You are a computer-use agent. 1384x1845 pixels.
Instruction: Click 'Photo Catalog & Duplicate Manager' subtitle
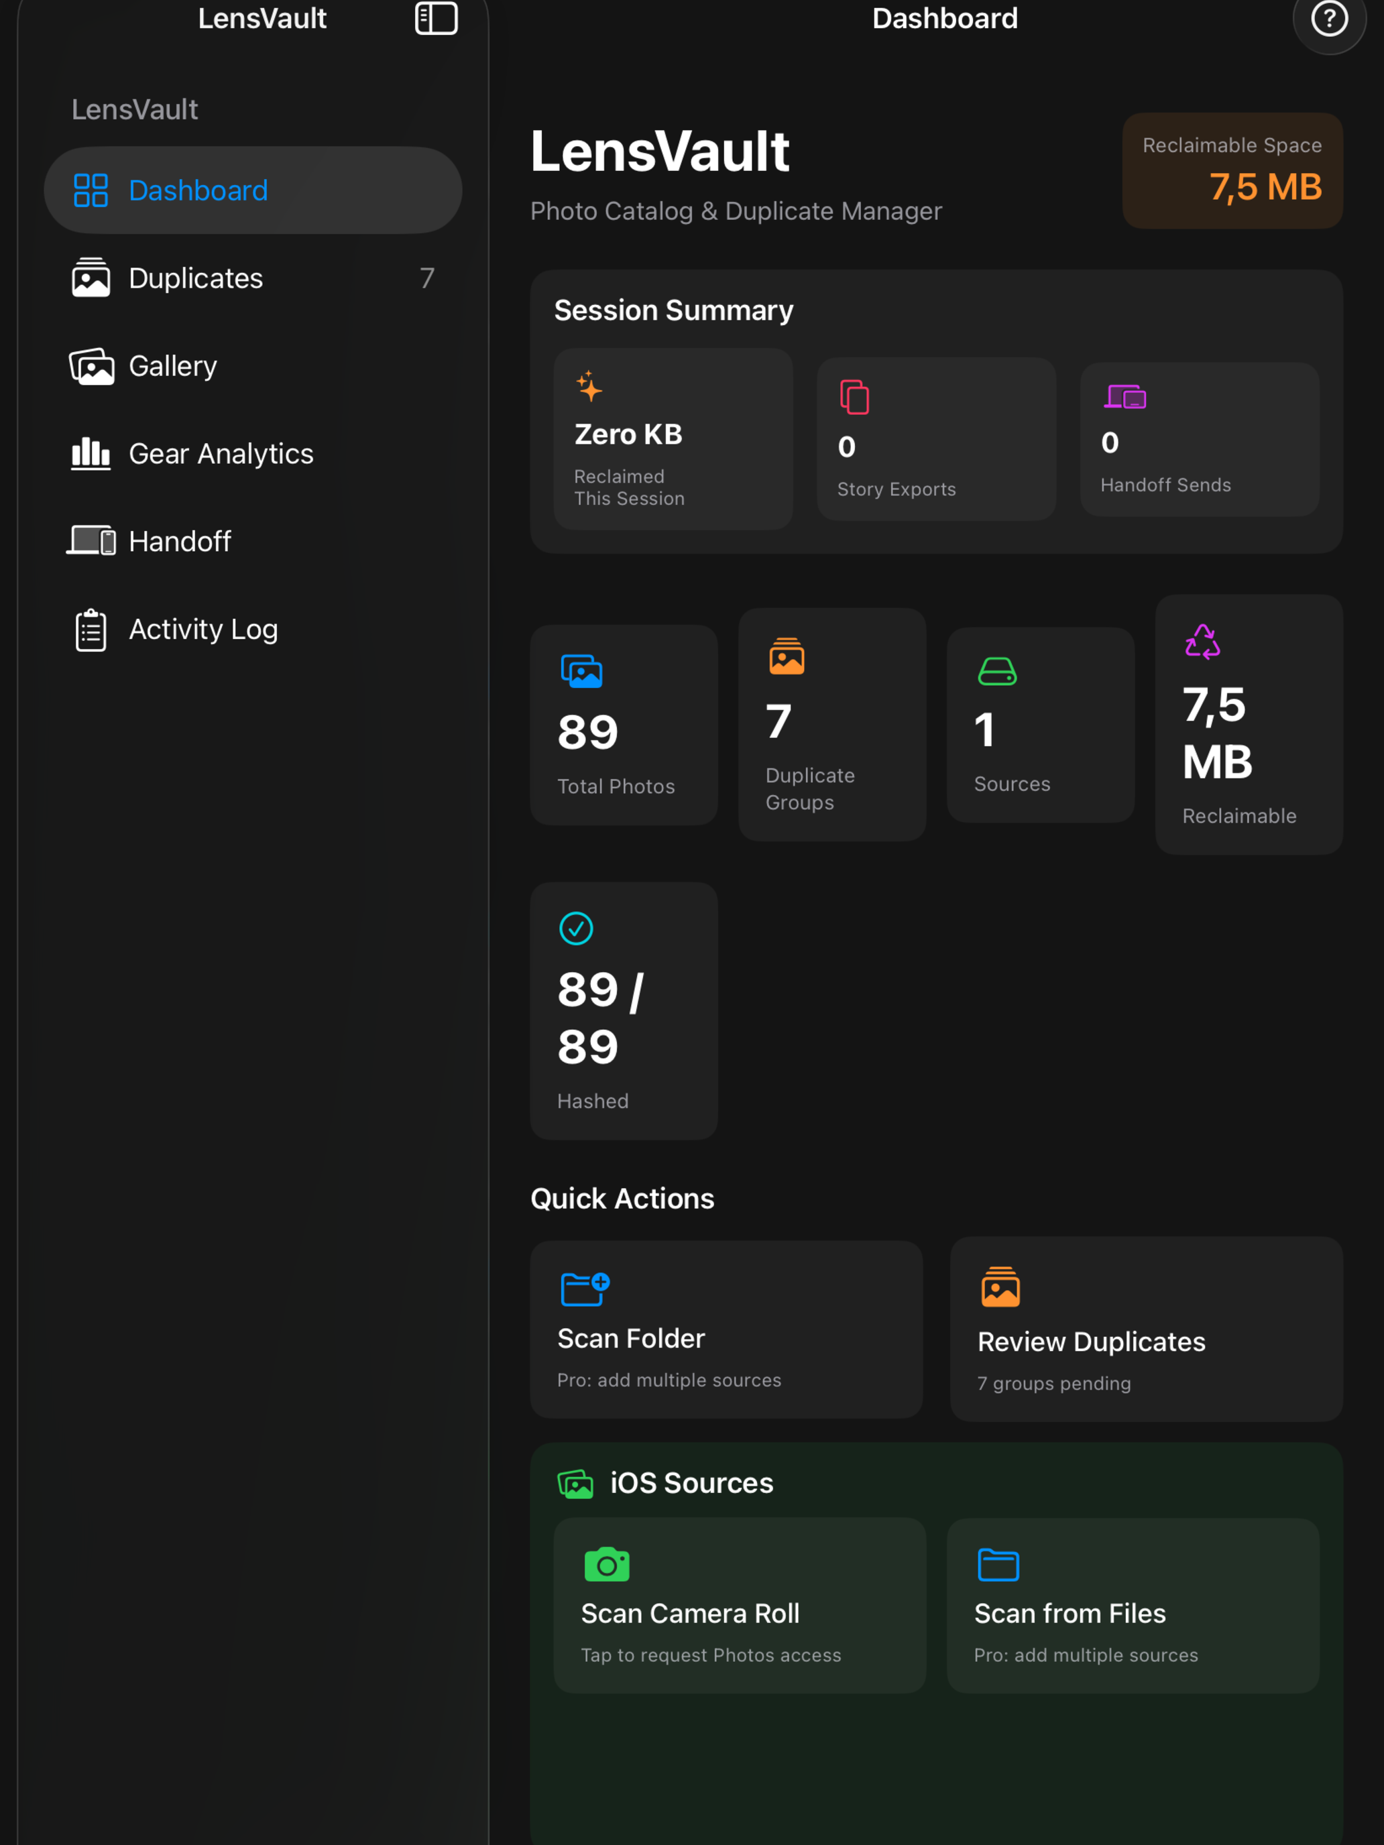pyautogui.click(x=736, y=211)
